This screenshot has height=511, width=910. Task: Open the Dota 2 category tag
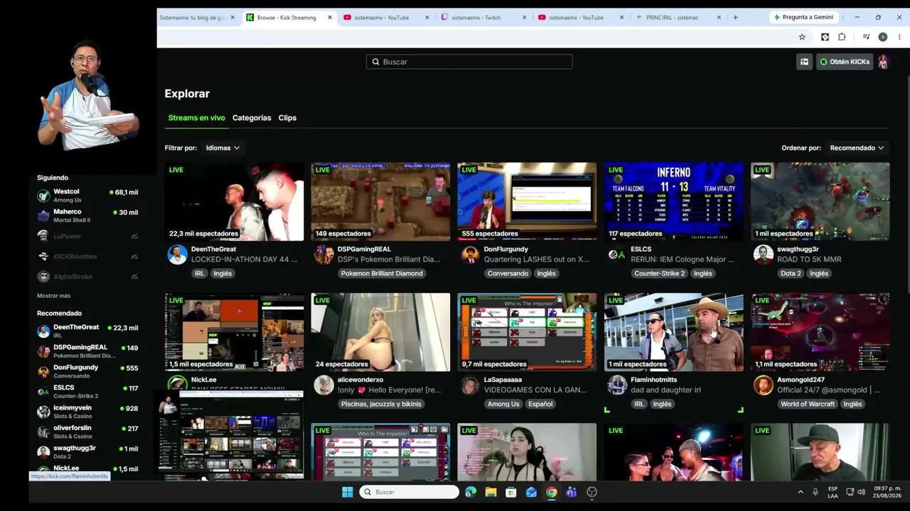click(x=791, y=273)
